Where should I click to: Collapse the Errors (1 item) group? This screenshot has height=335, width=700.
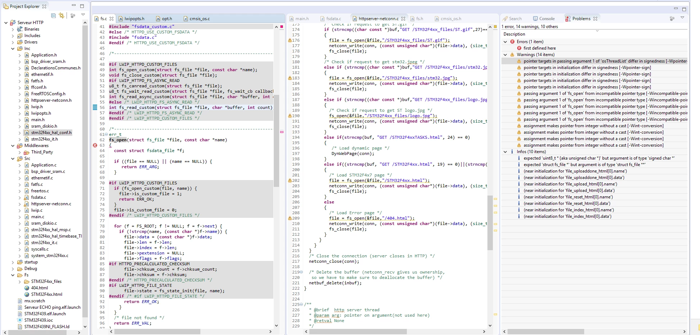pos(505,42)
